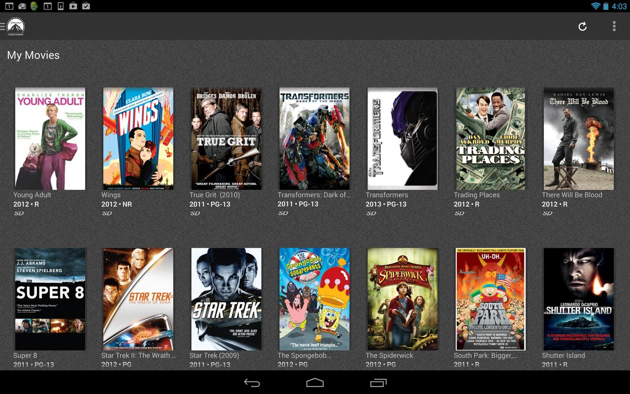Open the True Grit movie poster
This screenshot has height=394, width=630.
226,139
